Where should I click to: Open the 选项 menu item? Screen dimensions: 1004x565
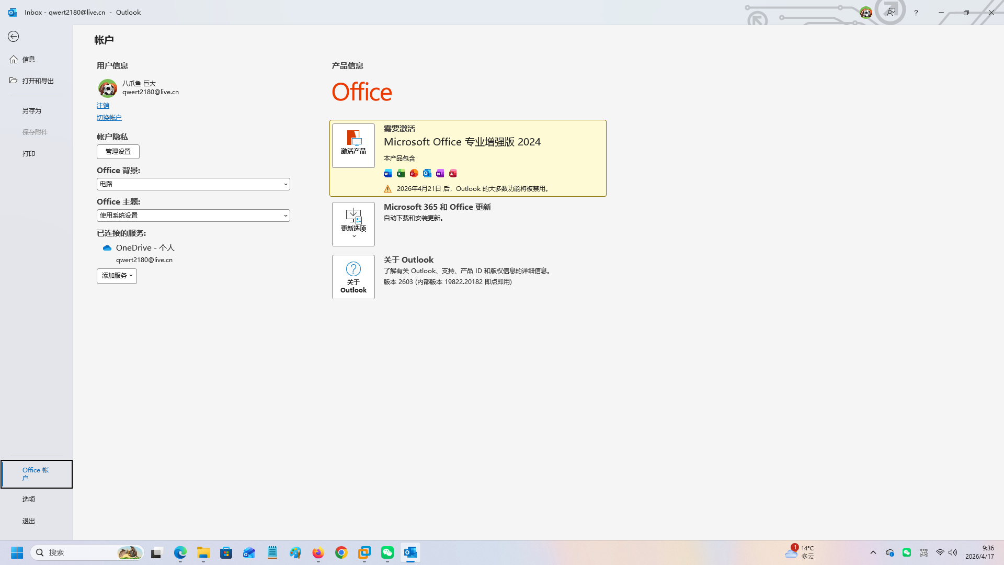(x=29, y=499)
